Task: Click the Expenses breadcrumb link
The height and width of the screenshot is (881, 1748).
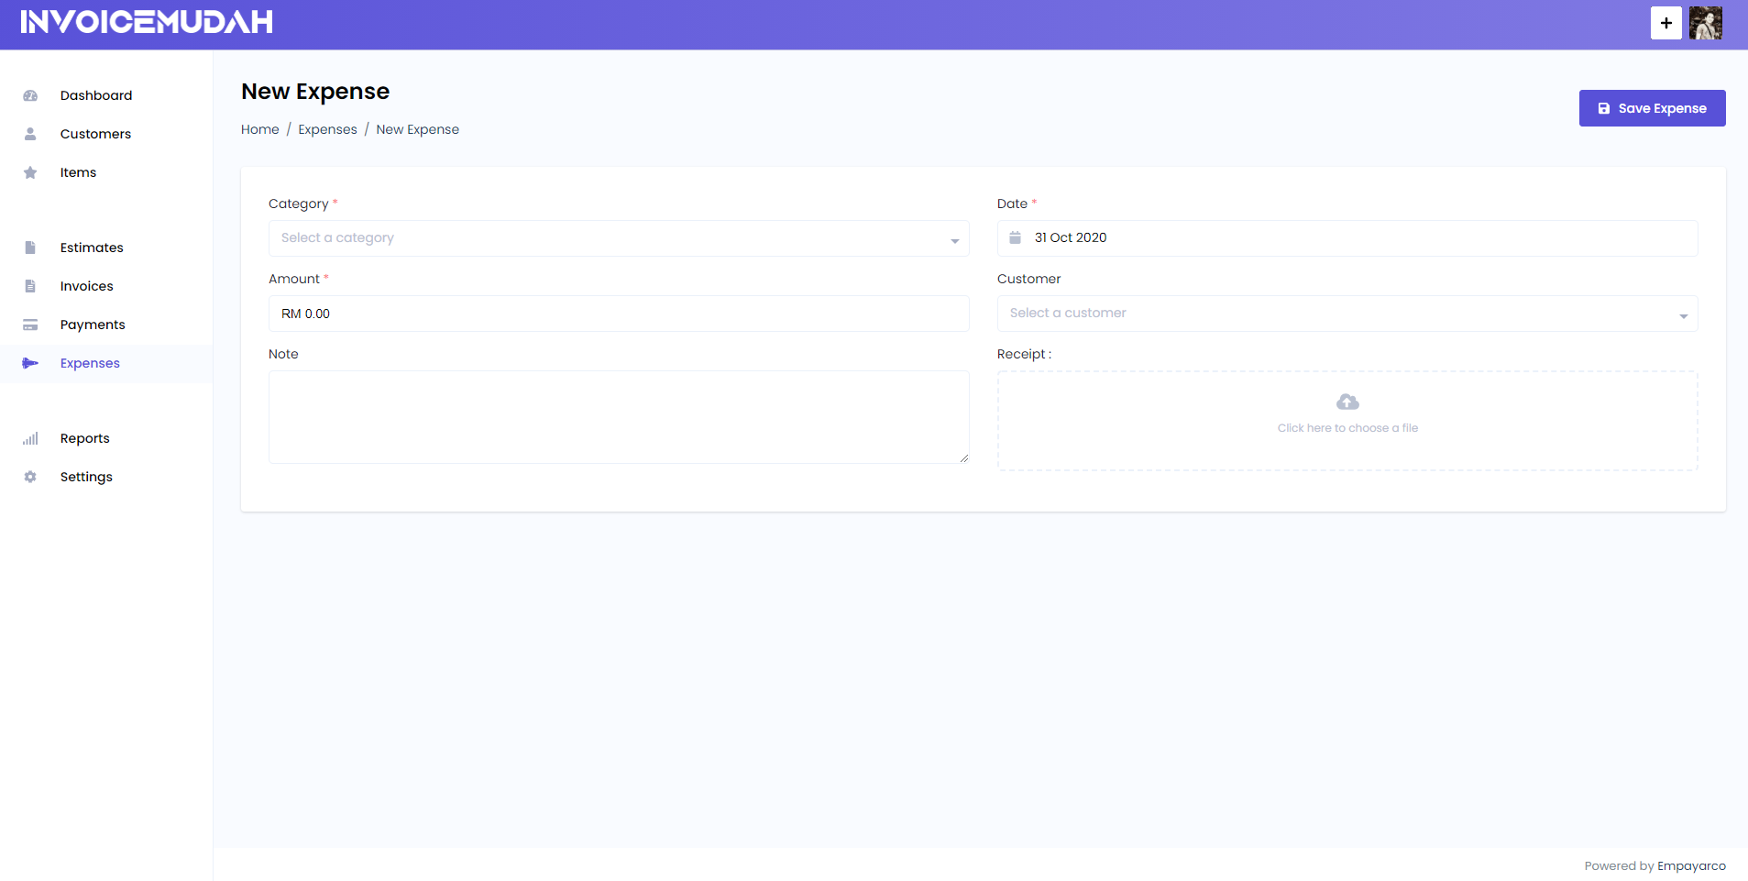Action: click(x=327, y=129)
